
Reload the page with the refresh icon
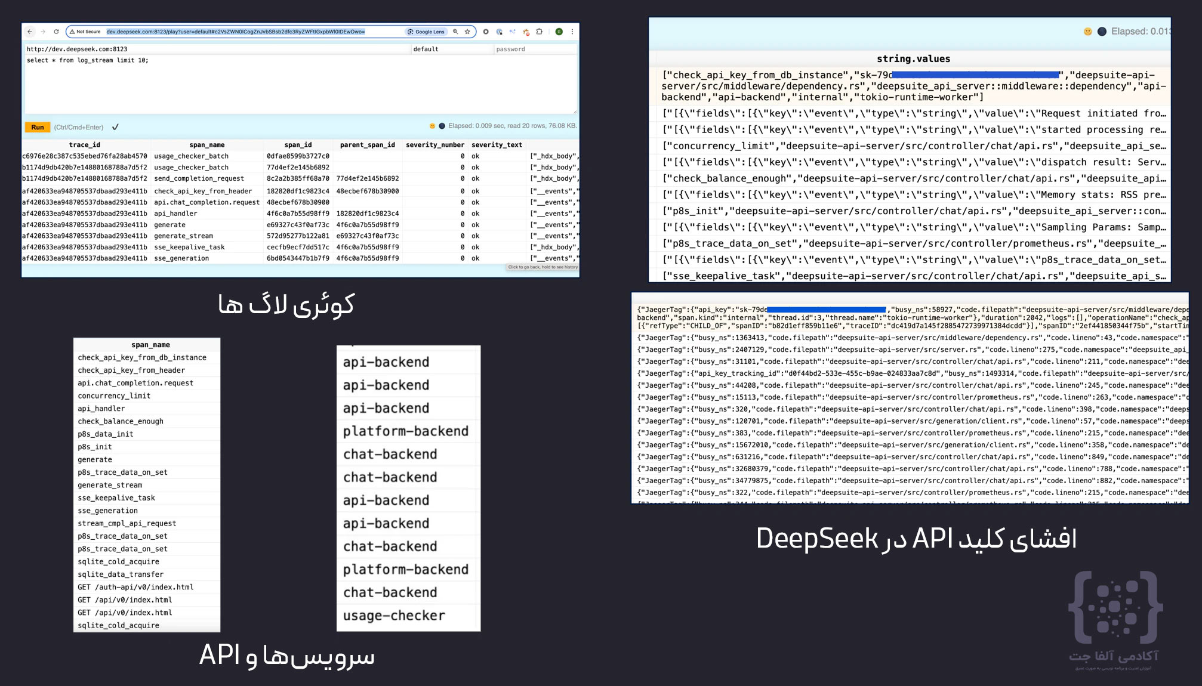coord(56,32)
